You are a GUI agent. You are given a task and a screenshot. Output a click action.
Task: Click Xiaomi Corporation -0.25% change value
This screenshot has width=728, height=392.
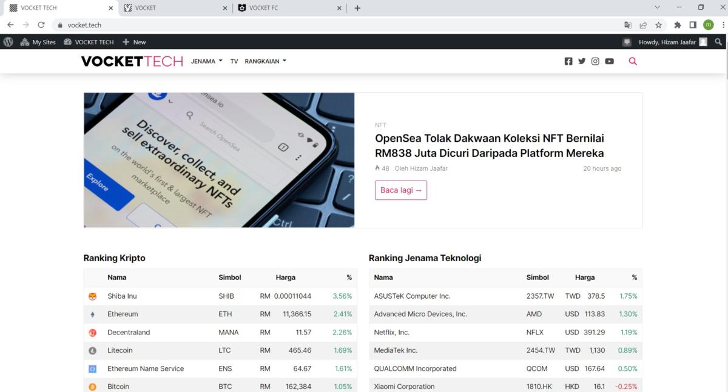(626, 387)
